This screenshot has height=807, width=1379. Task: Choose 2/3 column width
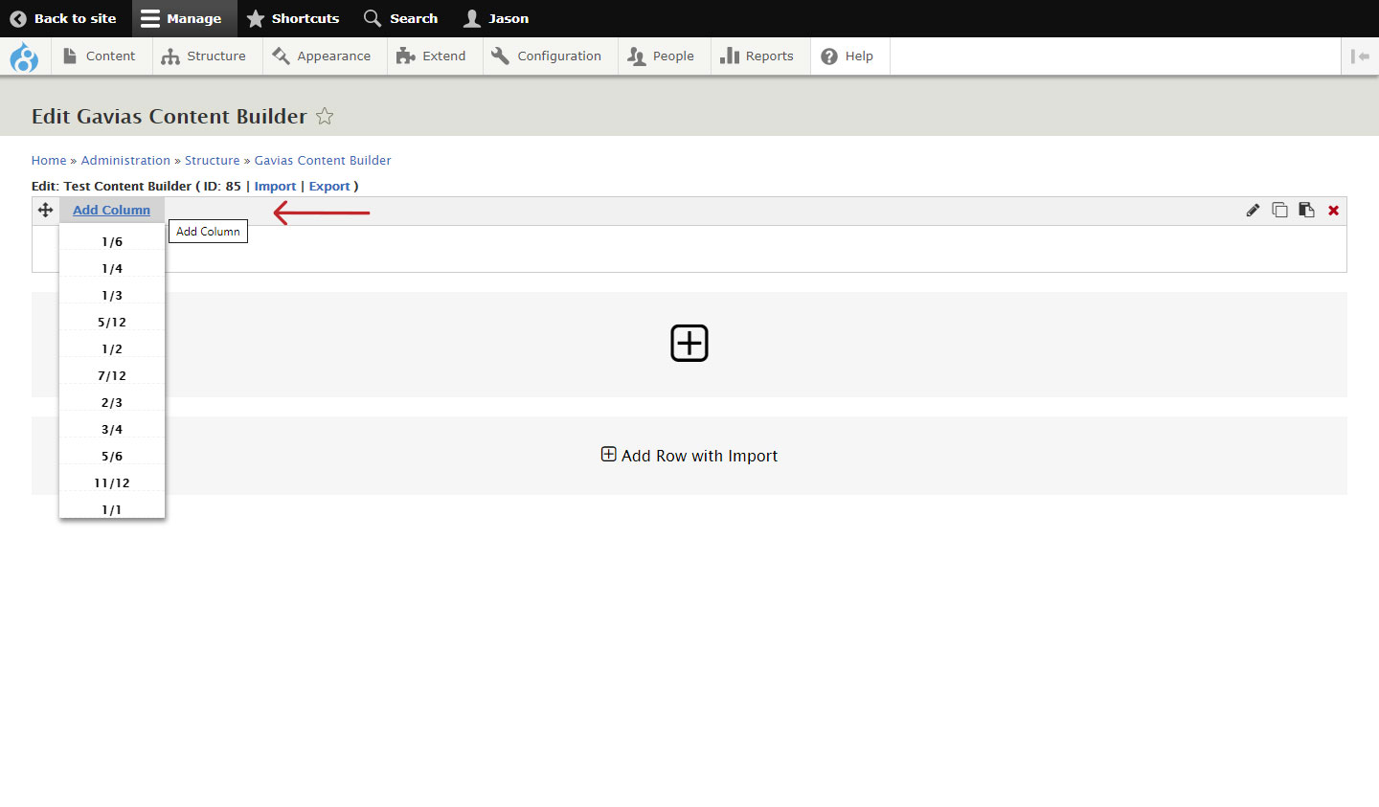112,403
